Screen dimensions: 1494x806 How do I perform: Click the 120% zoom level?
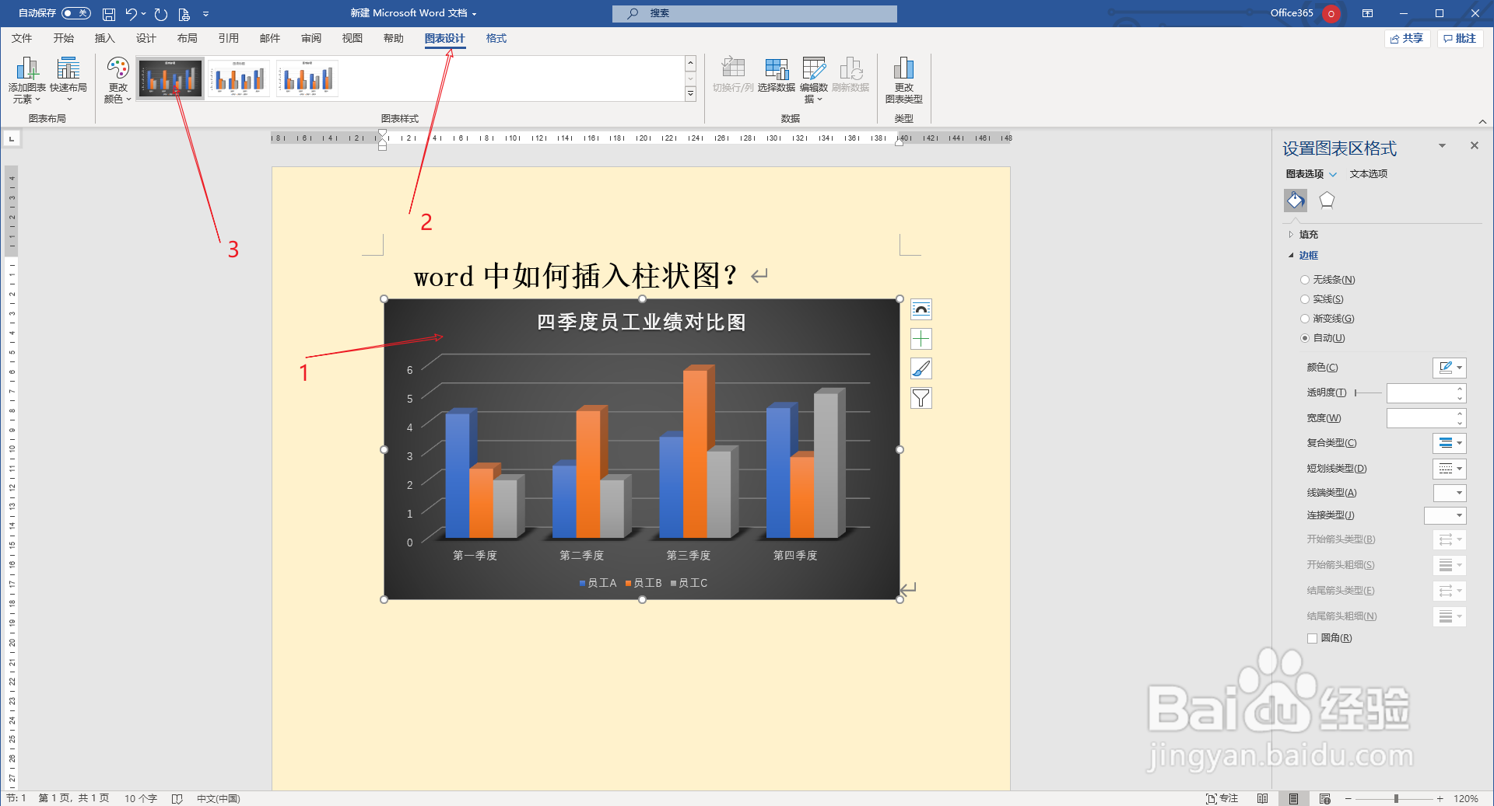click(1466, 798)
